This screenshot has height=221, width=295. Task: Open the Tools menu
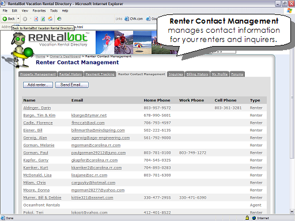[x=54, y=11]
